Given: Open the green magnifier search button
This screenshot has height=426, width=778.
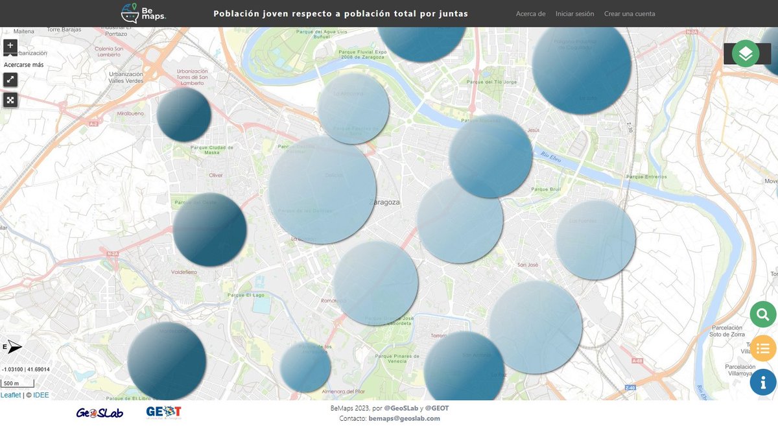Looking at the screenshot, I should pos(763,314).
